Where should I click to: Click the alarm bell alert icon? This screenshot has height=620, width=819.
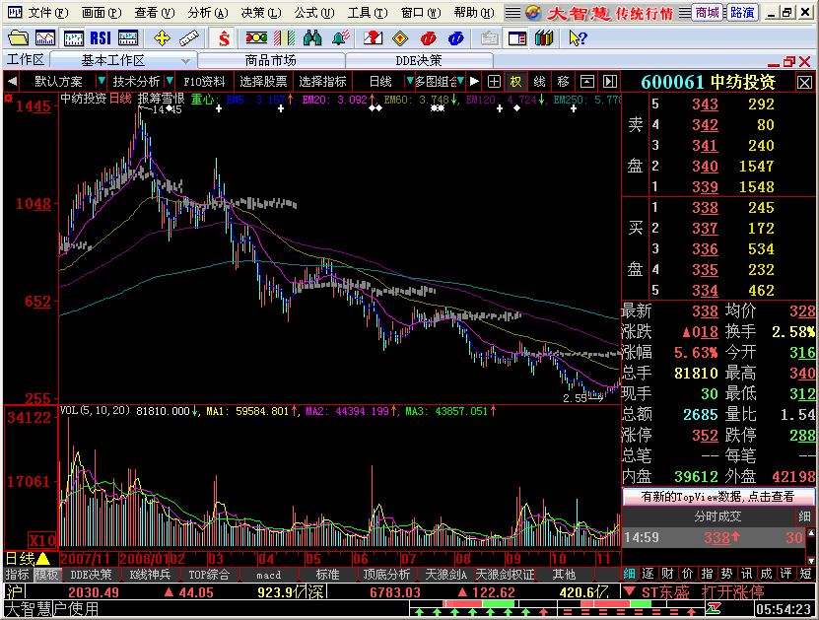[x=341, y=38]
